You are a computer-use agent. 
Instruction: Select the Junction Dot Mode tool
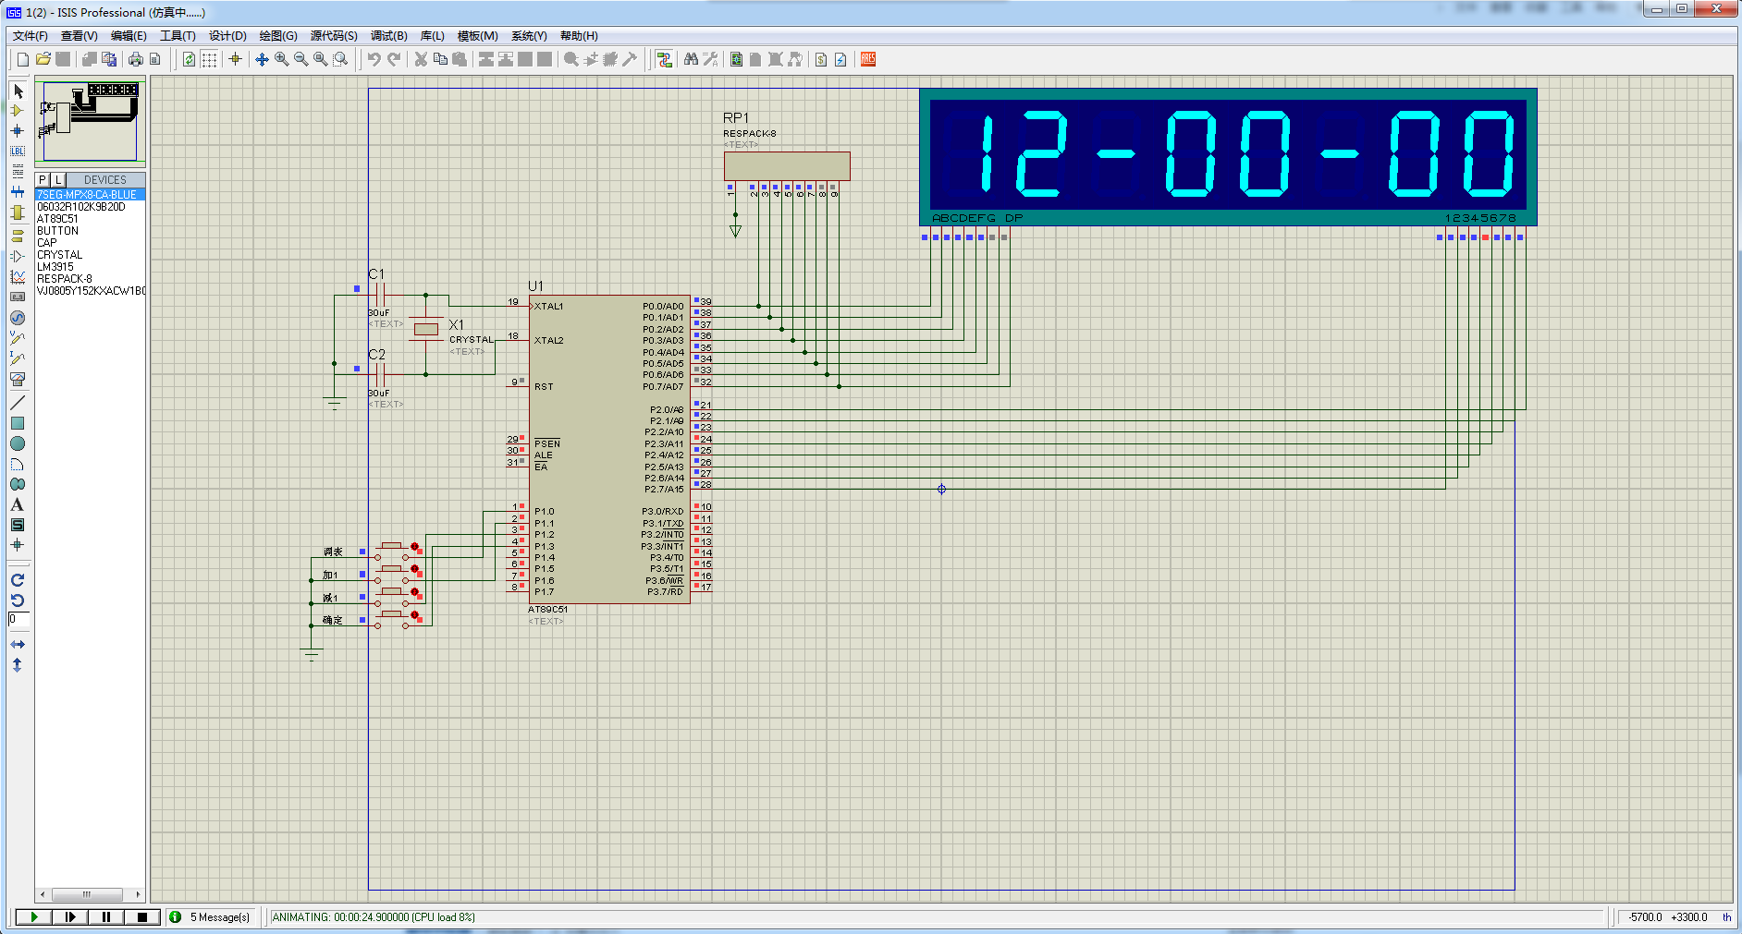tap(18, 131)
